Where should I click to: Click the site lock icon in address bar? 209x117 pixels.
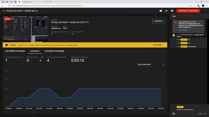click(14, 6)
